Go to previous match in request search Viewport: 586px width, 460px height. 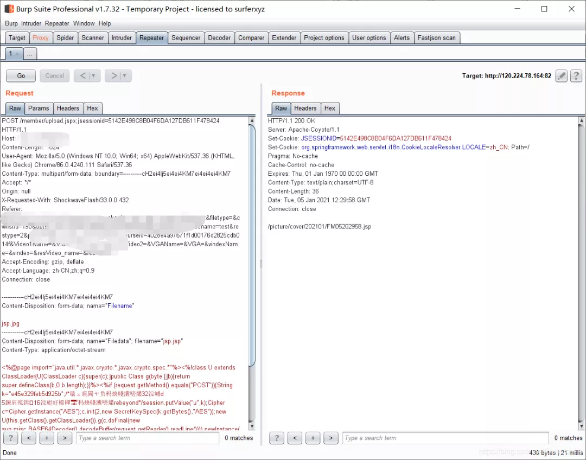point(29,438)
